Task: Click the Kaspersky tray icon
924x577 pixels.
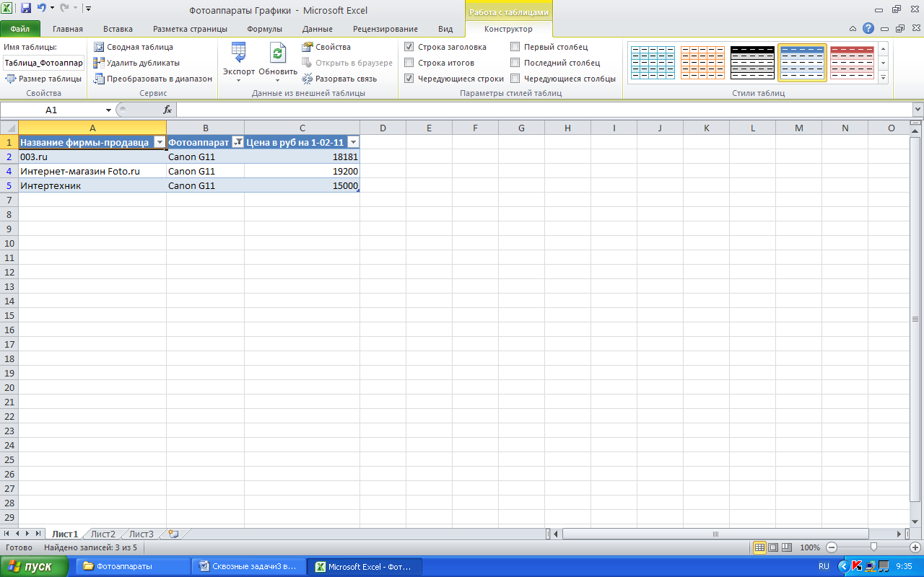Action: [857, 566]
